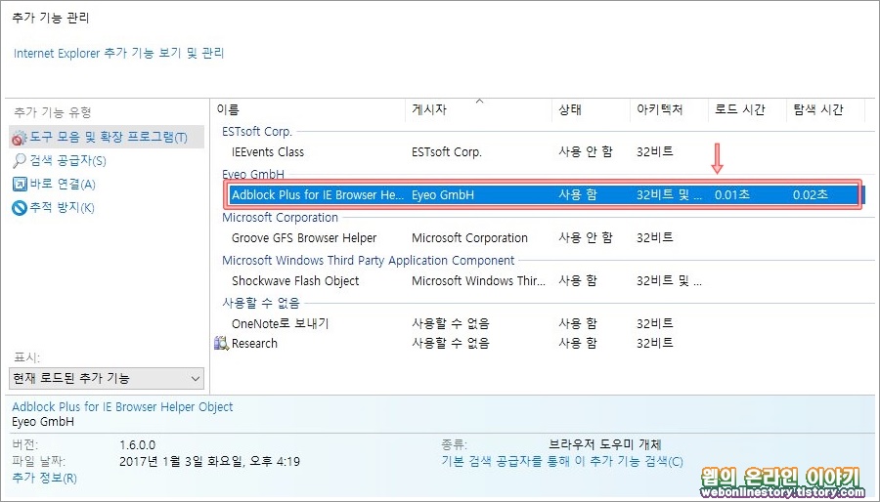Click 기본 검색 공급자를 통해 이 추가 기능 검색(C)
Image resolution: width=880 pixels, height=502 pixels.
[x=562, y=461]
